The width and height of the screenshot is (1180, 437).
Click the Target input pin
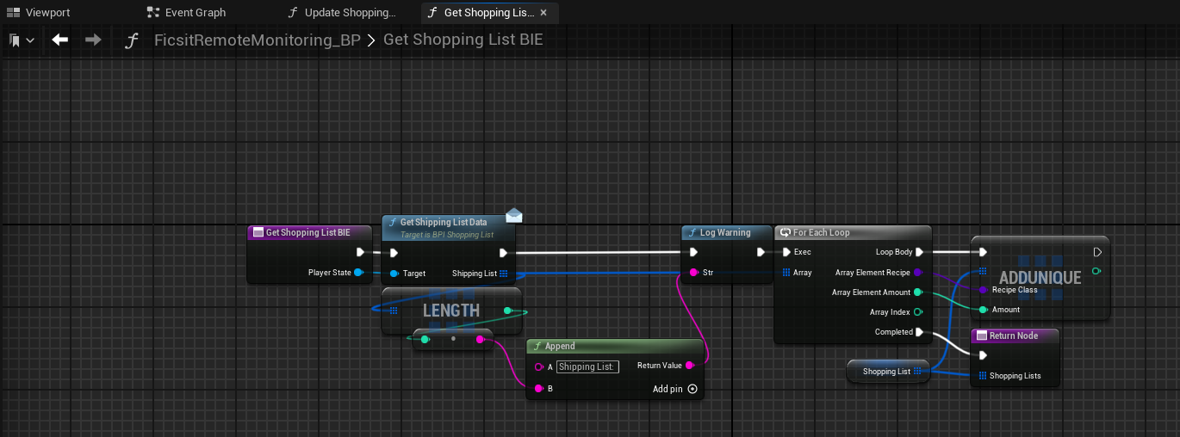[x=393, y=274]
